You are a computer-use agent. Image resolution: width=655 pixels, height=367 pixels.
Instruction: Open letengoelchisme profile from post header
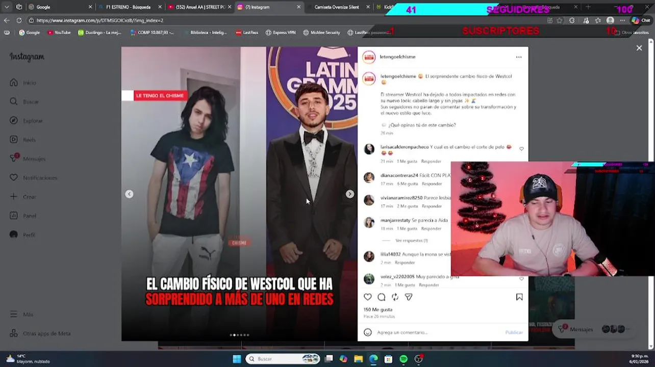(397, 57)
